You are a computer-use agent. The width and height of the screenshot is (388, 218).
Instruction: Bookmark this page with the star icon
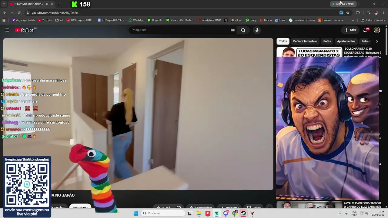click(348, 13)
